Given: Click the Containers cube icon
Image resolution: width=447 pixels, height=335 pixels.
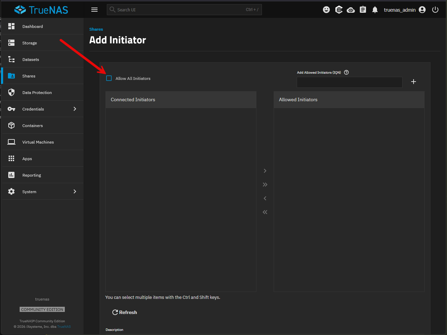Looking at the screenshot, I should coord(11,125).
